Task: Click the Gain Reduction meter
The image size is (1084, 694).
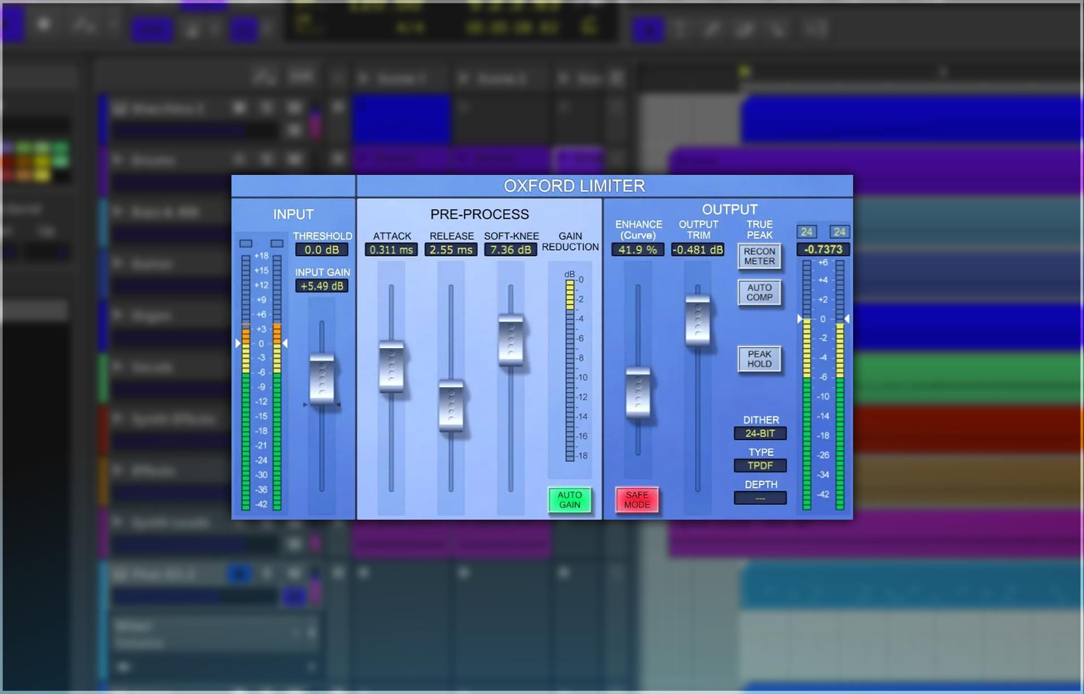Action: pos(570,371)
